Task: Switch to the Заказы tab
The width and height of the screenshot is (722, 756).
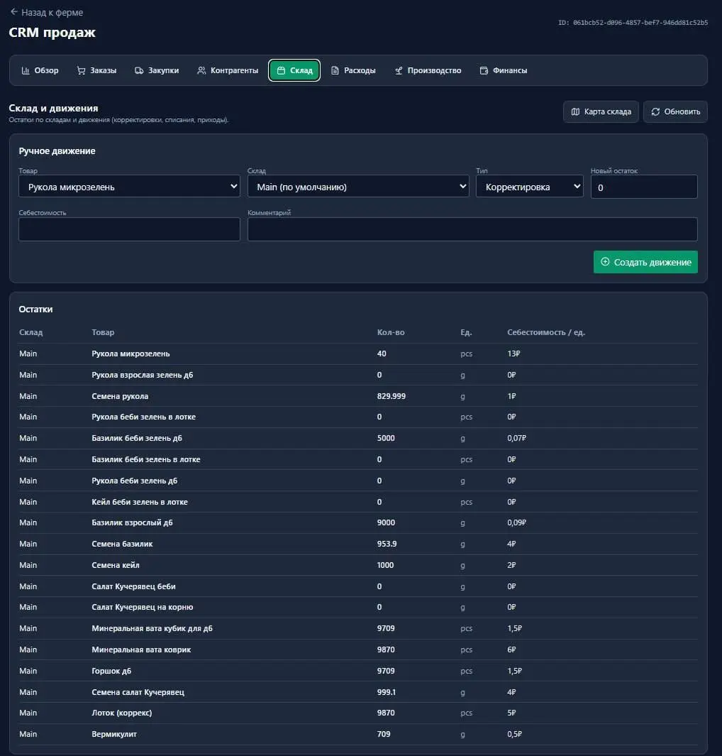Action: point(97,70)
